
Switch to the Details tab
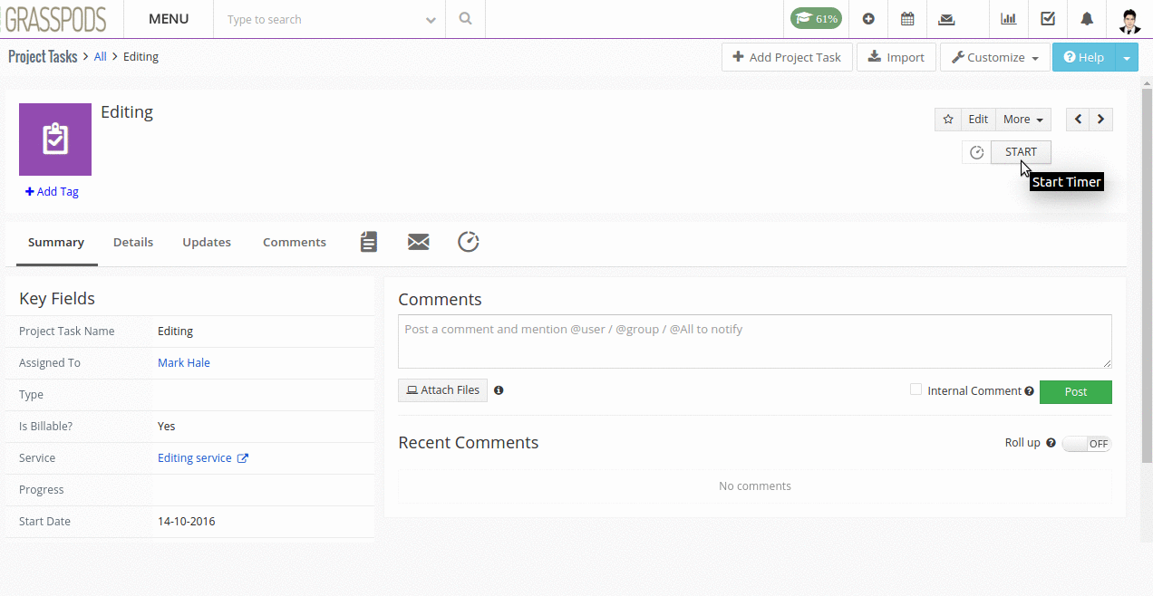click(133, 242)
